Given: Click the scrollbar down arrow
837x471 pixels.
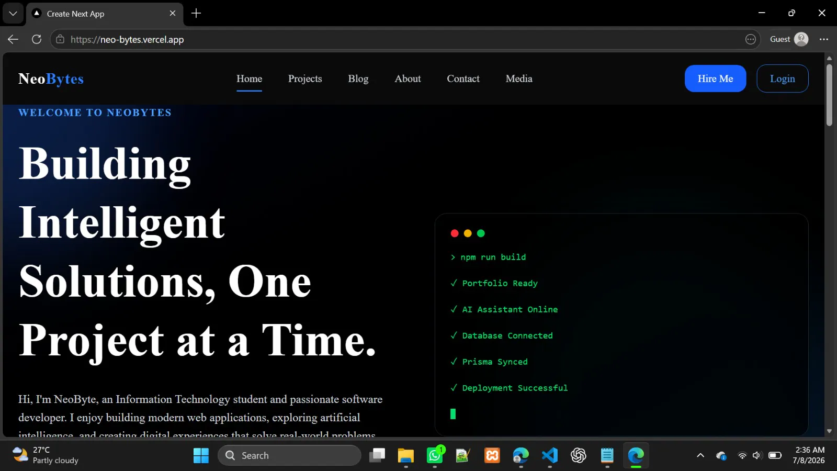Looking at the screenshot, I should tap(829, 431).
